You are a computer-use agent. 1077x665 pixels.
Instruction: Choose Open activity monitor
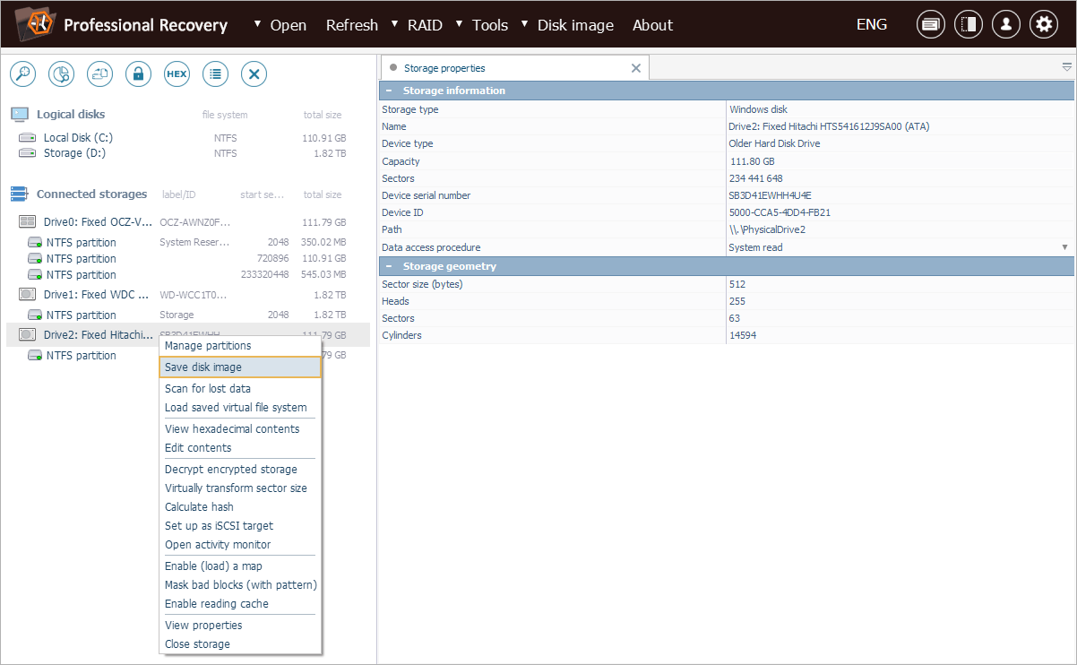pyautogui.click(x=240, y=545)
